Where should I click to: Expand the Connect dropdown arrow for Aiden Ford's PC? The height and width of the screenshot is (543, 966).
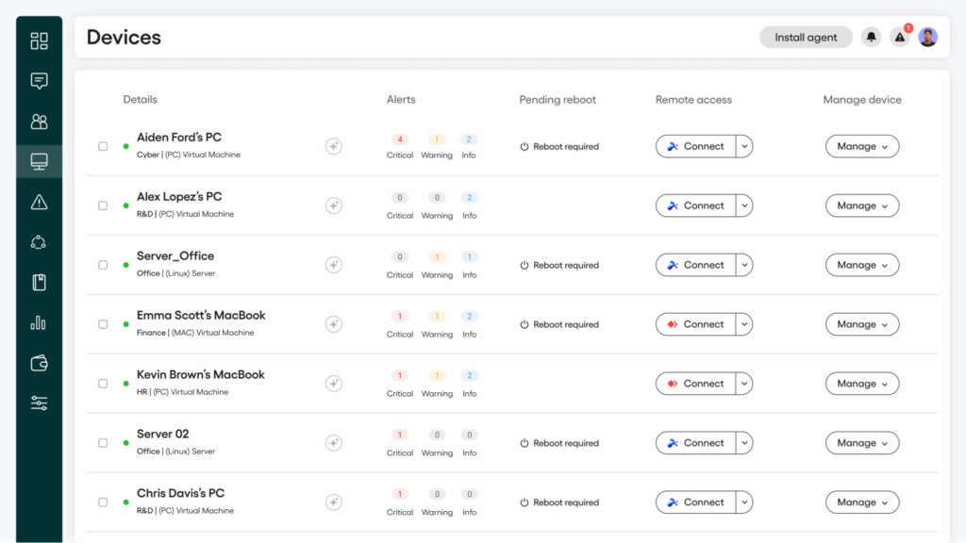744,146
